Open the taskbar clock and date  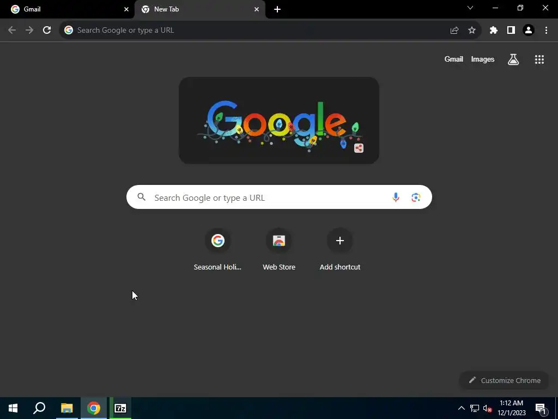pyautogui.click(x=511, y=408)
